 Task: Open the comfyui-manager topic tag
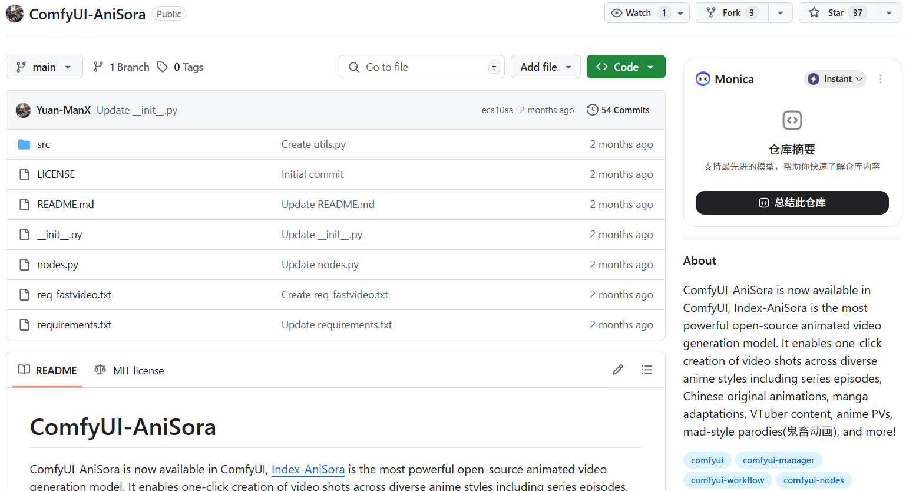pos(779,460)
